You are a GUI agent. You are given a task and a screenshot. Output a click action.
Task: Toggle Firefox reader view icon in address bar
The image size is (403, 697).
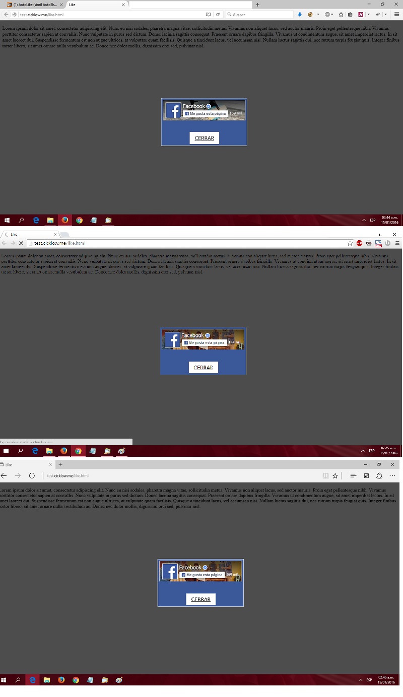(209, 15)
